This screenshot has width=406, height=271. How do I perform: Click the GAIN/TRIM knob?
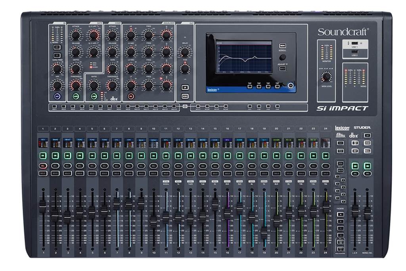tap(57, 68)
